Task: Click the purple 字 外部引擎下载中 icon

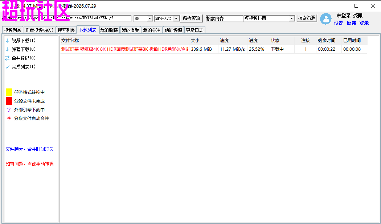Action: point(9,110)
